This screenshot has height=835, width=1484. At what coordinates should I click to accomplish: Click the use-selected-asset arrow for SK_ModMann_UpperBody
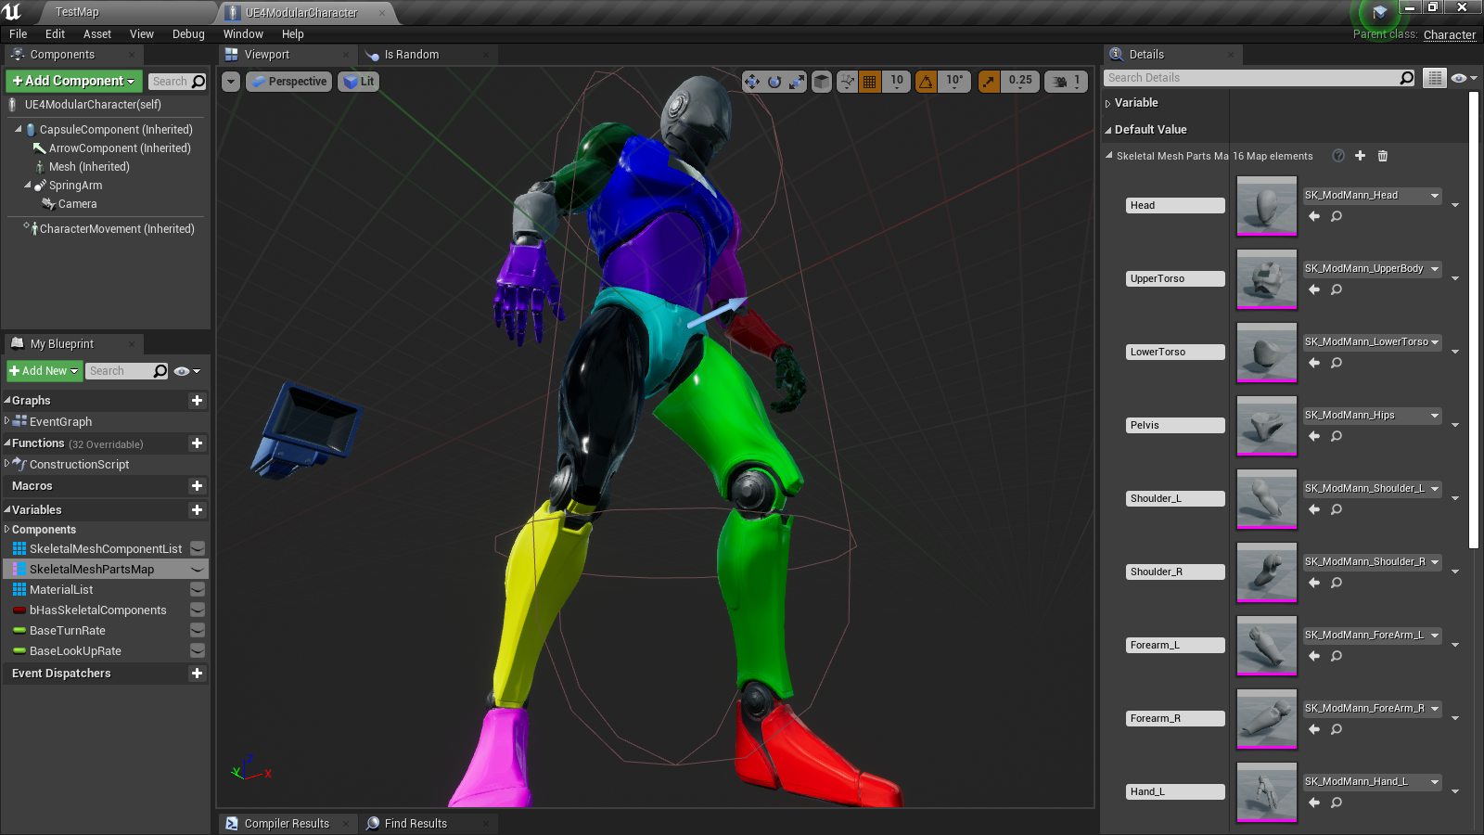coord(1313,289)
